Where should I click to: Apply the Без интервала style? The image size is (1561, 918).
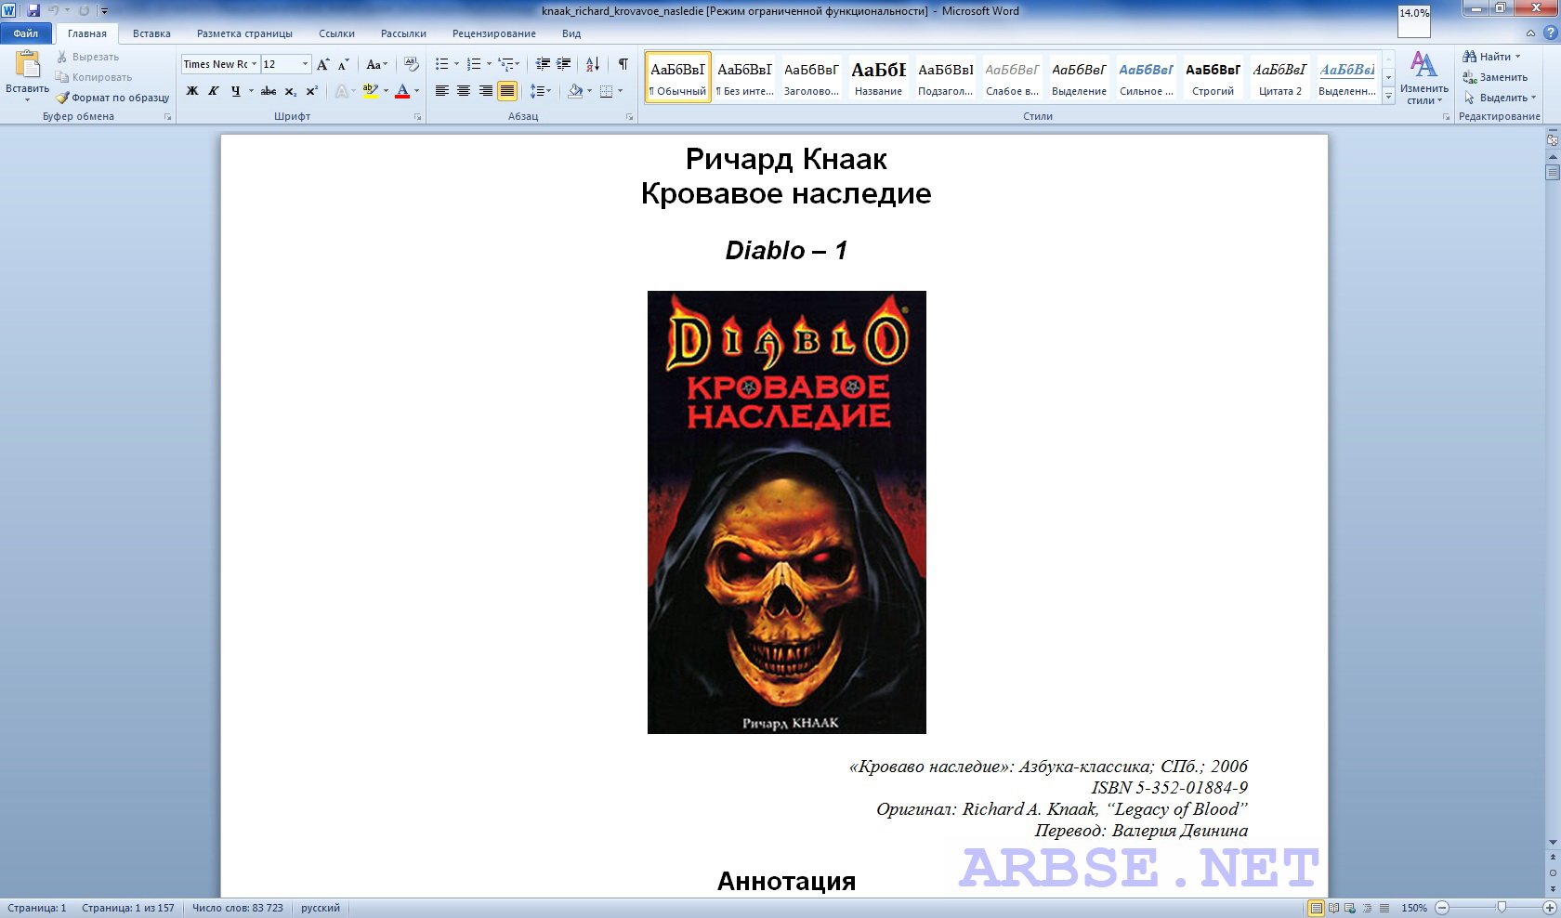point(744,77)
